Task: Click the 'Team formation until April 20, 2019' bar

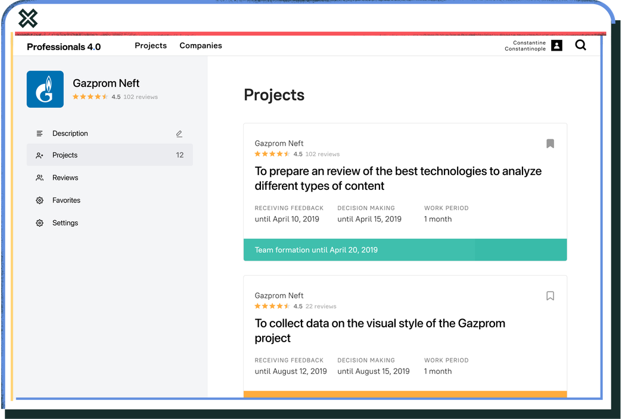Action: pyautogui.click(x=405, y=250)
